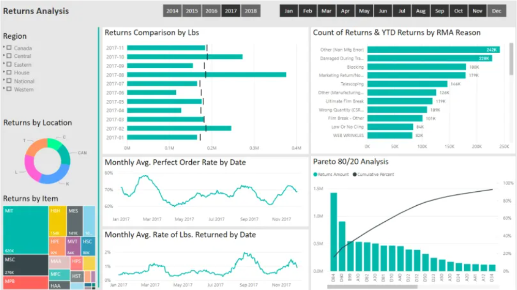This screenshot has height=290, width=517.
Task: Click the Telescoping RMA reason bar
Action: [x=407, y=84]
